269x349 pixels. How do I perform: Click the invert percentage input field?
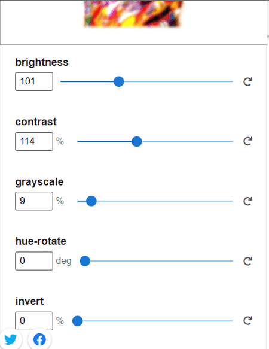[34, 321]
